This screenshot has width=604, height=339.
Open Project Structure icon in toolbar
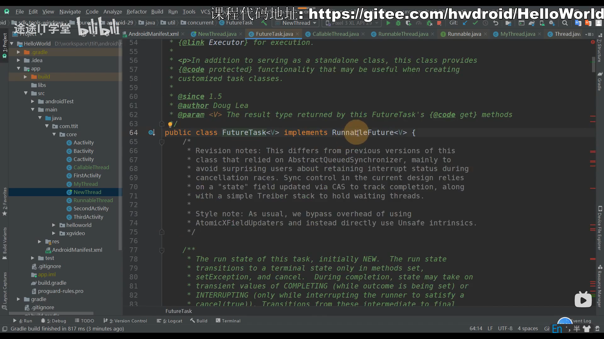tap(508, 23)
